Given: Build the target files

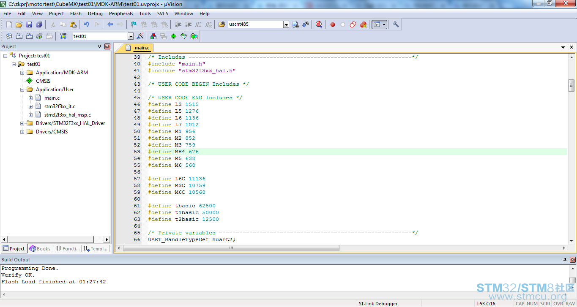Looking at the screenshot, I should coord(19,36).
